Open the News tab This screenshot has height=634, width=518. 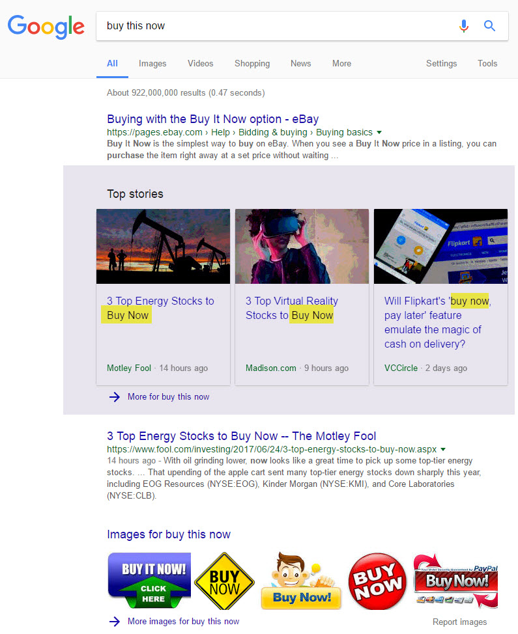click(x=300, y=64)
